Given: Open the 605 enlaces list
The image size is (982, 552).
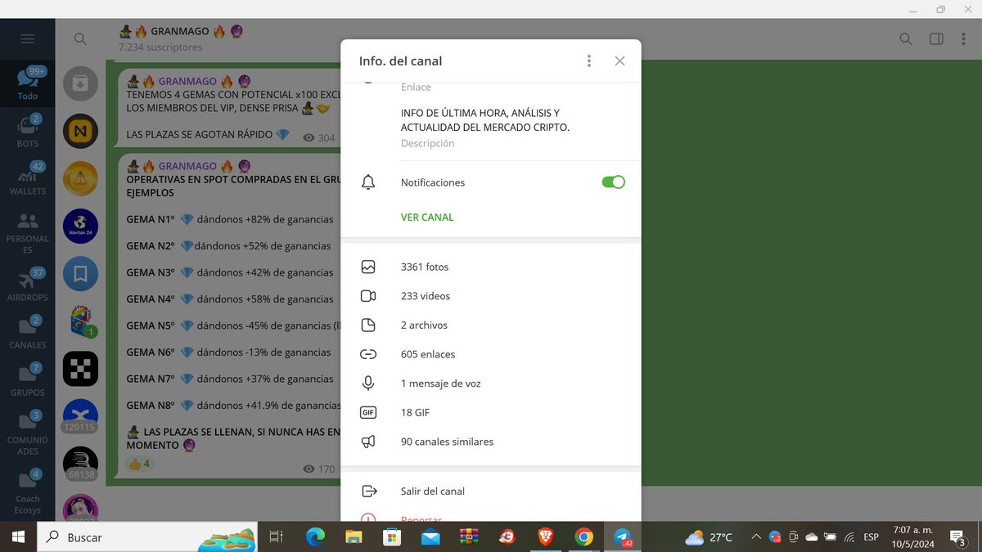Looking at the screenshot, I should pos(491,354).
